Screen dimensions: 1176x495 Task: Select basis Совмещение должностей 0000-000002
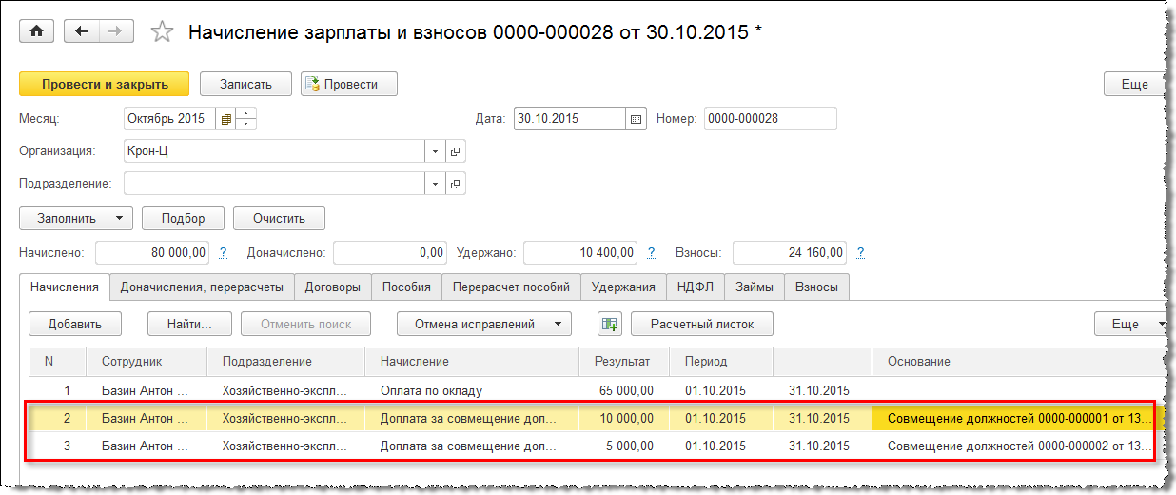(1018, 445)
